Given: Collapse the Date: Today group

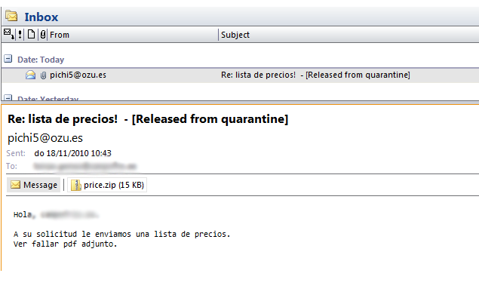Looking at the screenshot, I should (8, 59).
